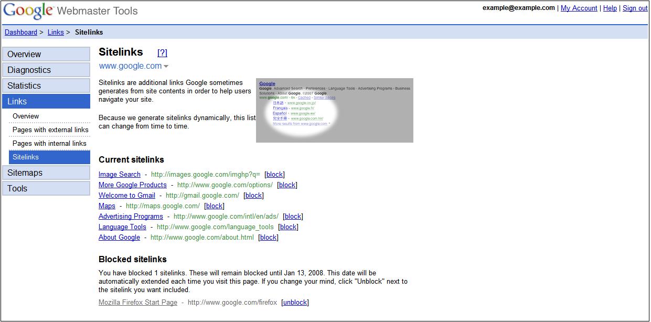Click the http://maps.google.com/ URL text
651x322 pixels.
[x=163, y=206]
